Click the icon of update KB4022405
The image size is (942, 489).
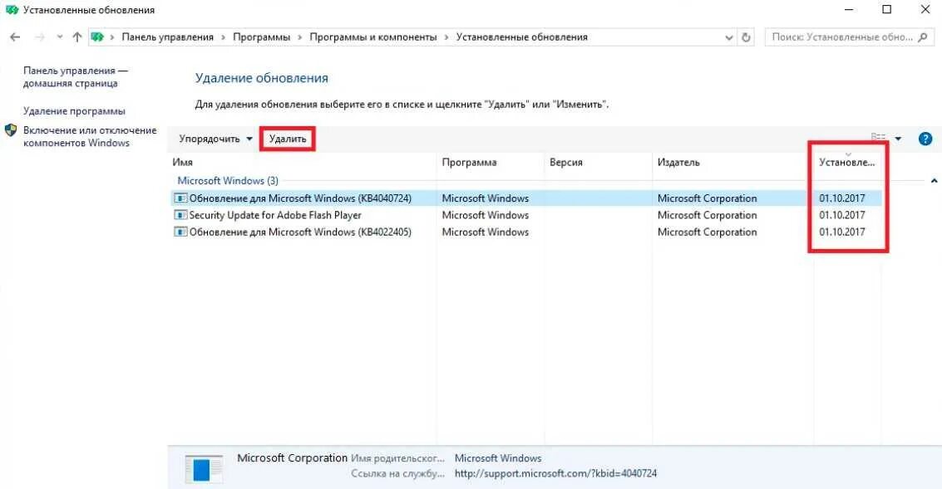pos(180,232)
